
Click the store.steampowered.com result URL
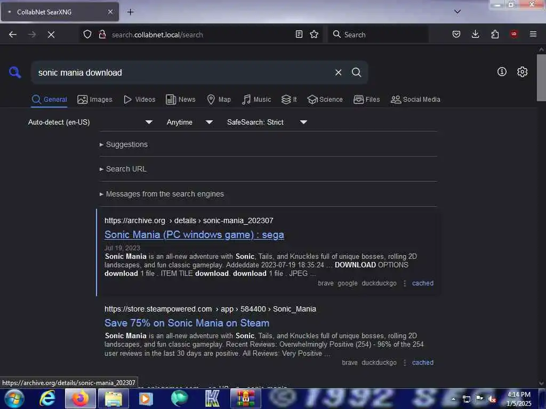[x=210, y=309]
